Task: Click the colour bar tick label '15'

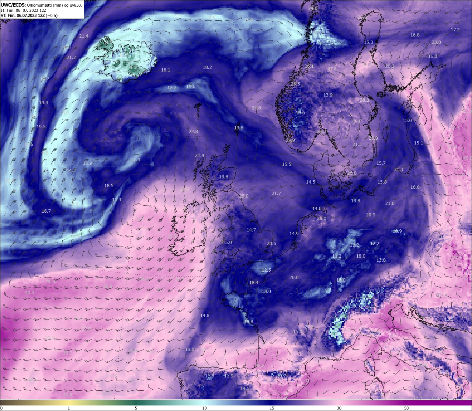Action: [271, 408]
